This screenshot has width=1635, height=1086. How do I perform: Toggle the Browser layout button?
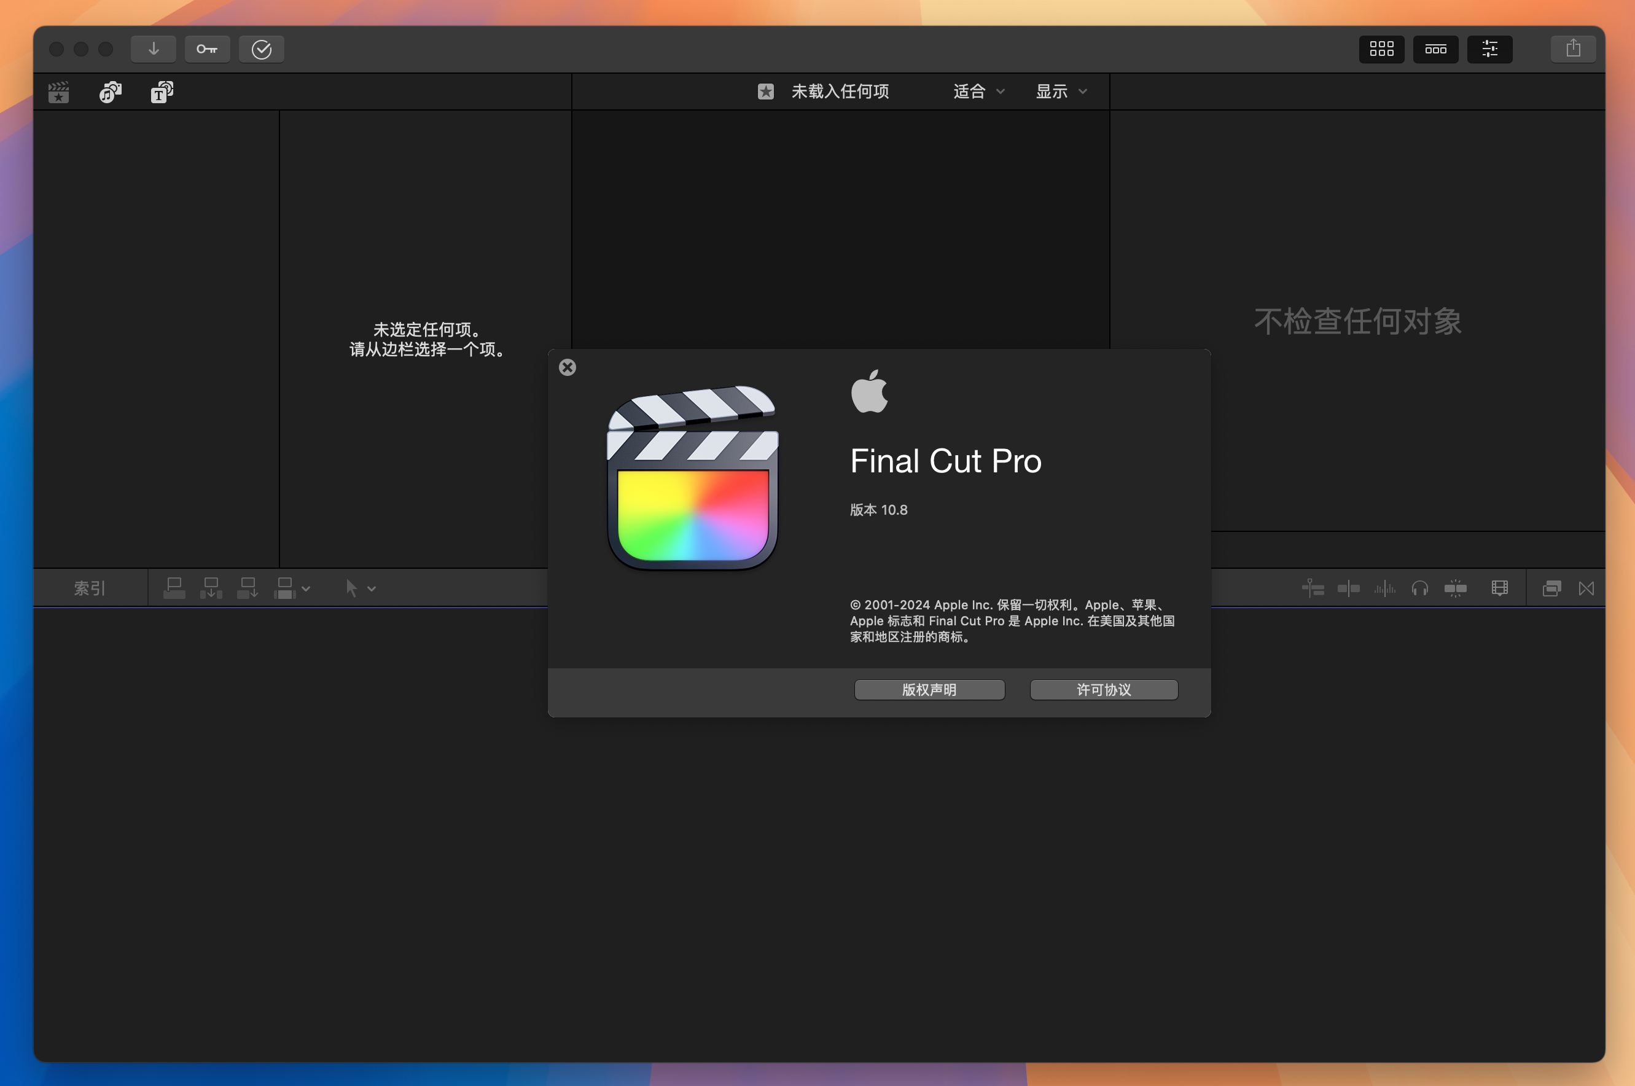1381,49
